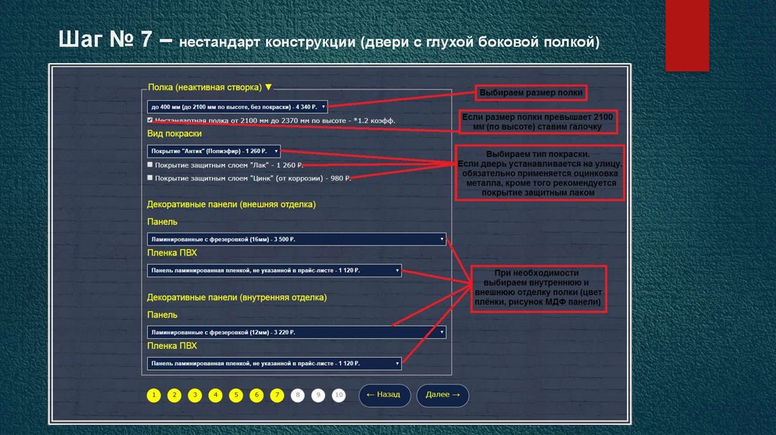Toggle the nonstandard shelf 2100–2370 mm checkbox
Screen dimensions: 776x435
150,120
